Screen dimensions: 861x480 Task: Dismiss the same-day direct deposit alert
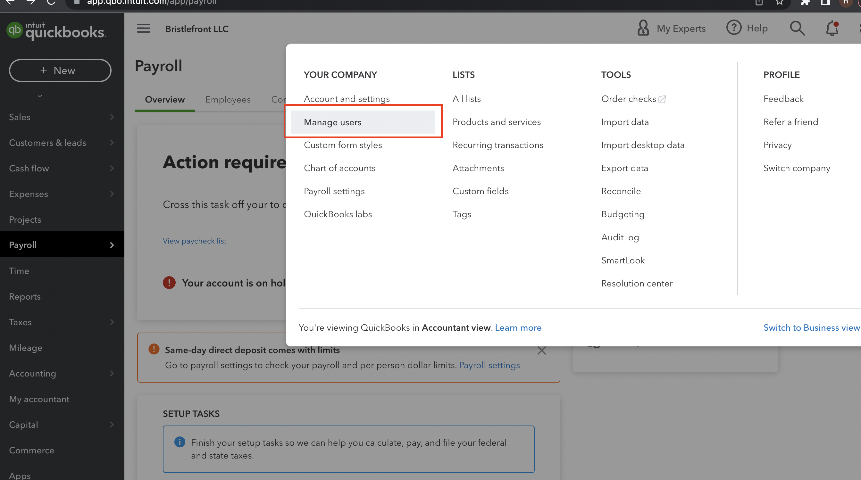click(x=542, y=351)
